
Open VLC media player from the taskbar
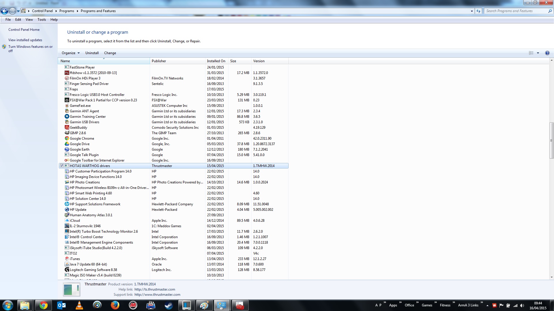(x=79, y=305)
